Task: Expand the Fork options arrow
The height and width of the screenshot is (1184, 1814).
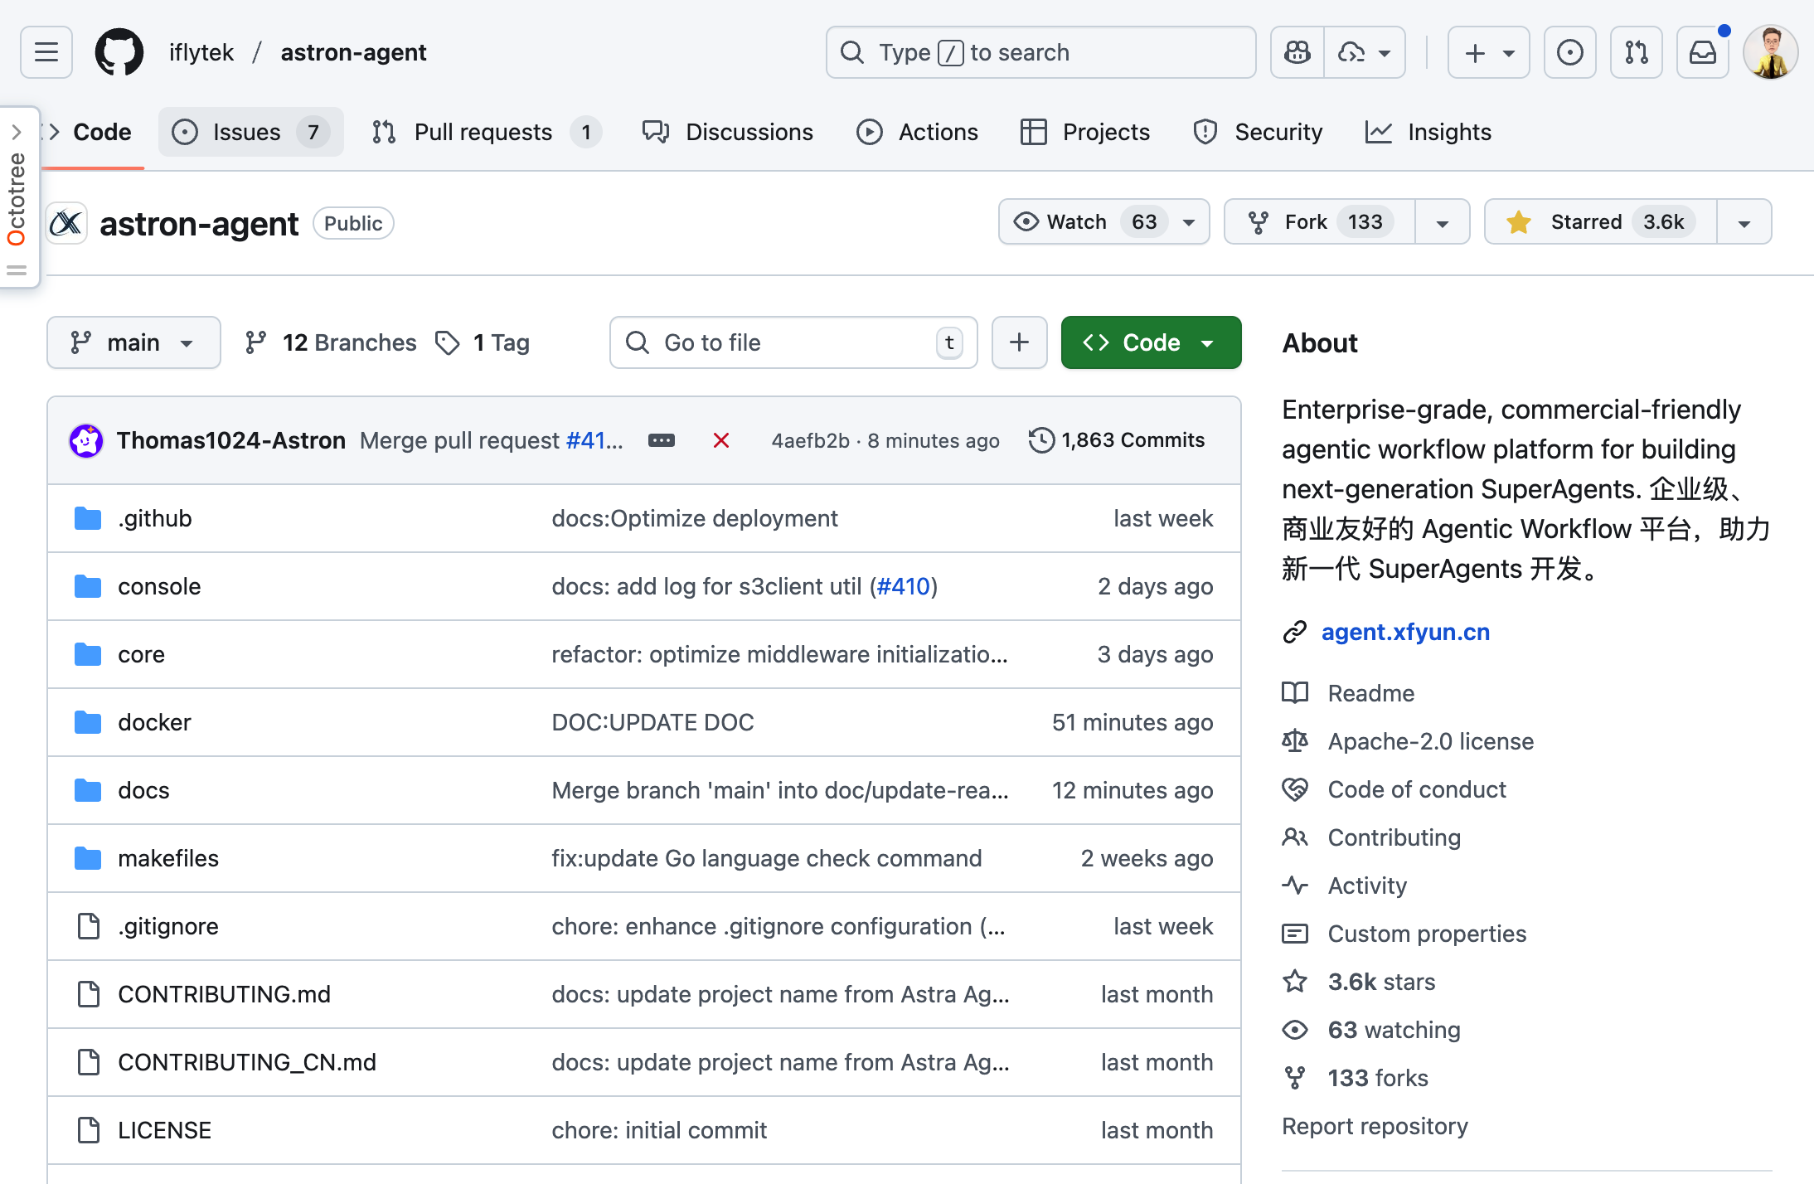Action: [x=1442, y=222]
